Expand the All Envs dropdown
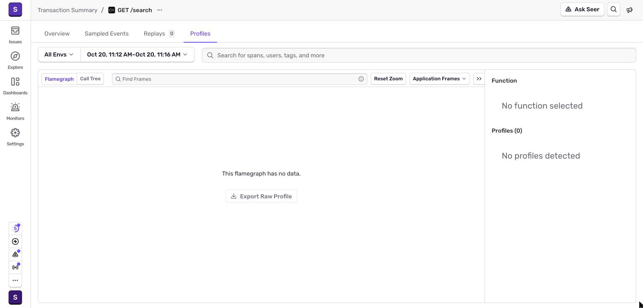The width and height of the screenshot is (643, 308). [59, 55]
